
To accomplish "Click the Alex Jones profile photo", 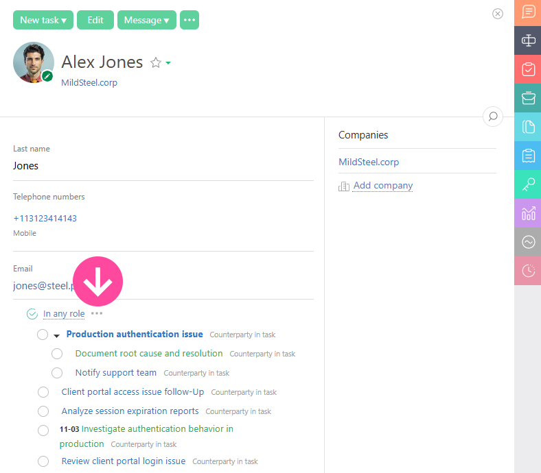I will pos(33,62).
